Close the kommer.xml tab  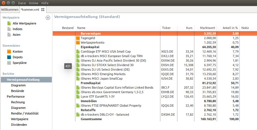[43, 10]
